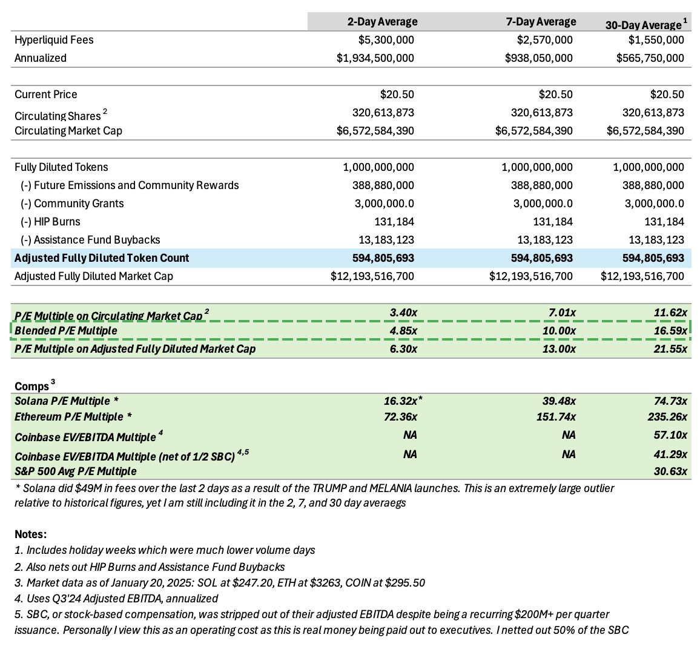Click "P/E Multiple on Adjusted Fully Diluted Market Cap"
The height and width of the screenshot is (646, 700).
pos(135,349)
